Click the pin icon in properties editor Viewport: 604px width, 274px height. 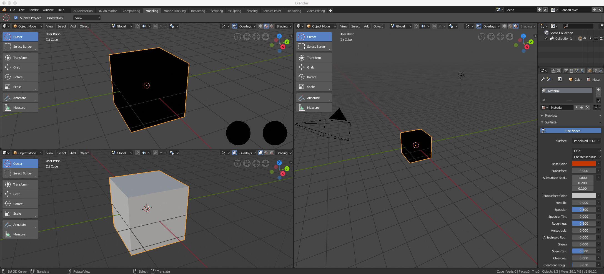point(543,79)
